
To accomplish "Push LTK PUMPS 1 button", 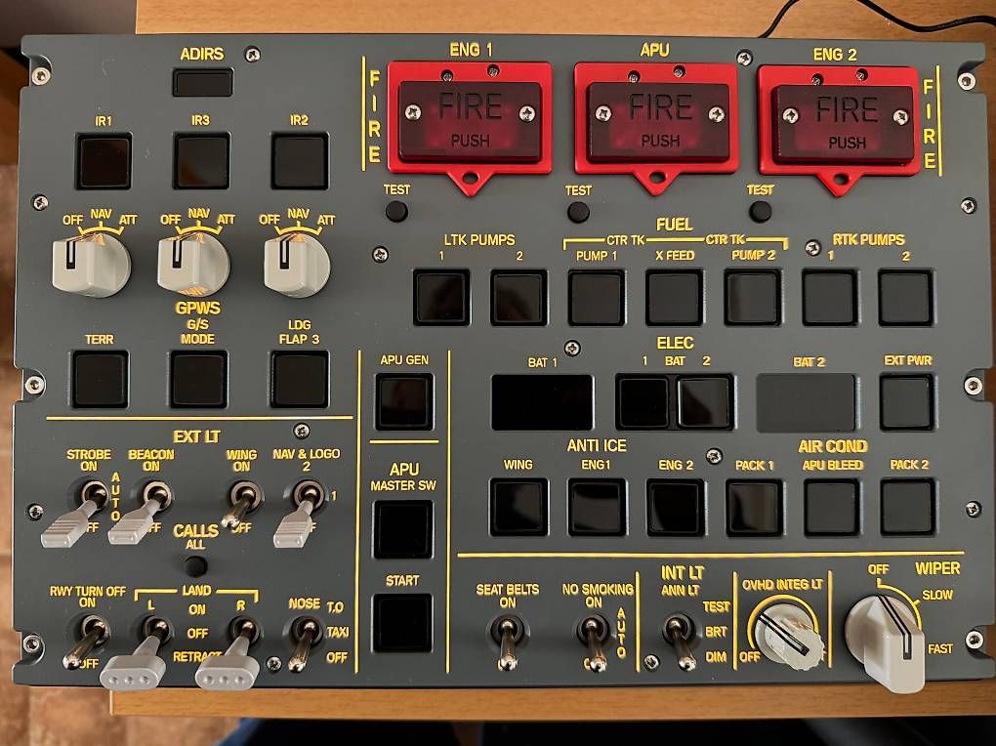I will pyautogui.click(x=441, y=298).
